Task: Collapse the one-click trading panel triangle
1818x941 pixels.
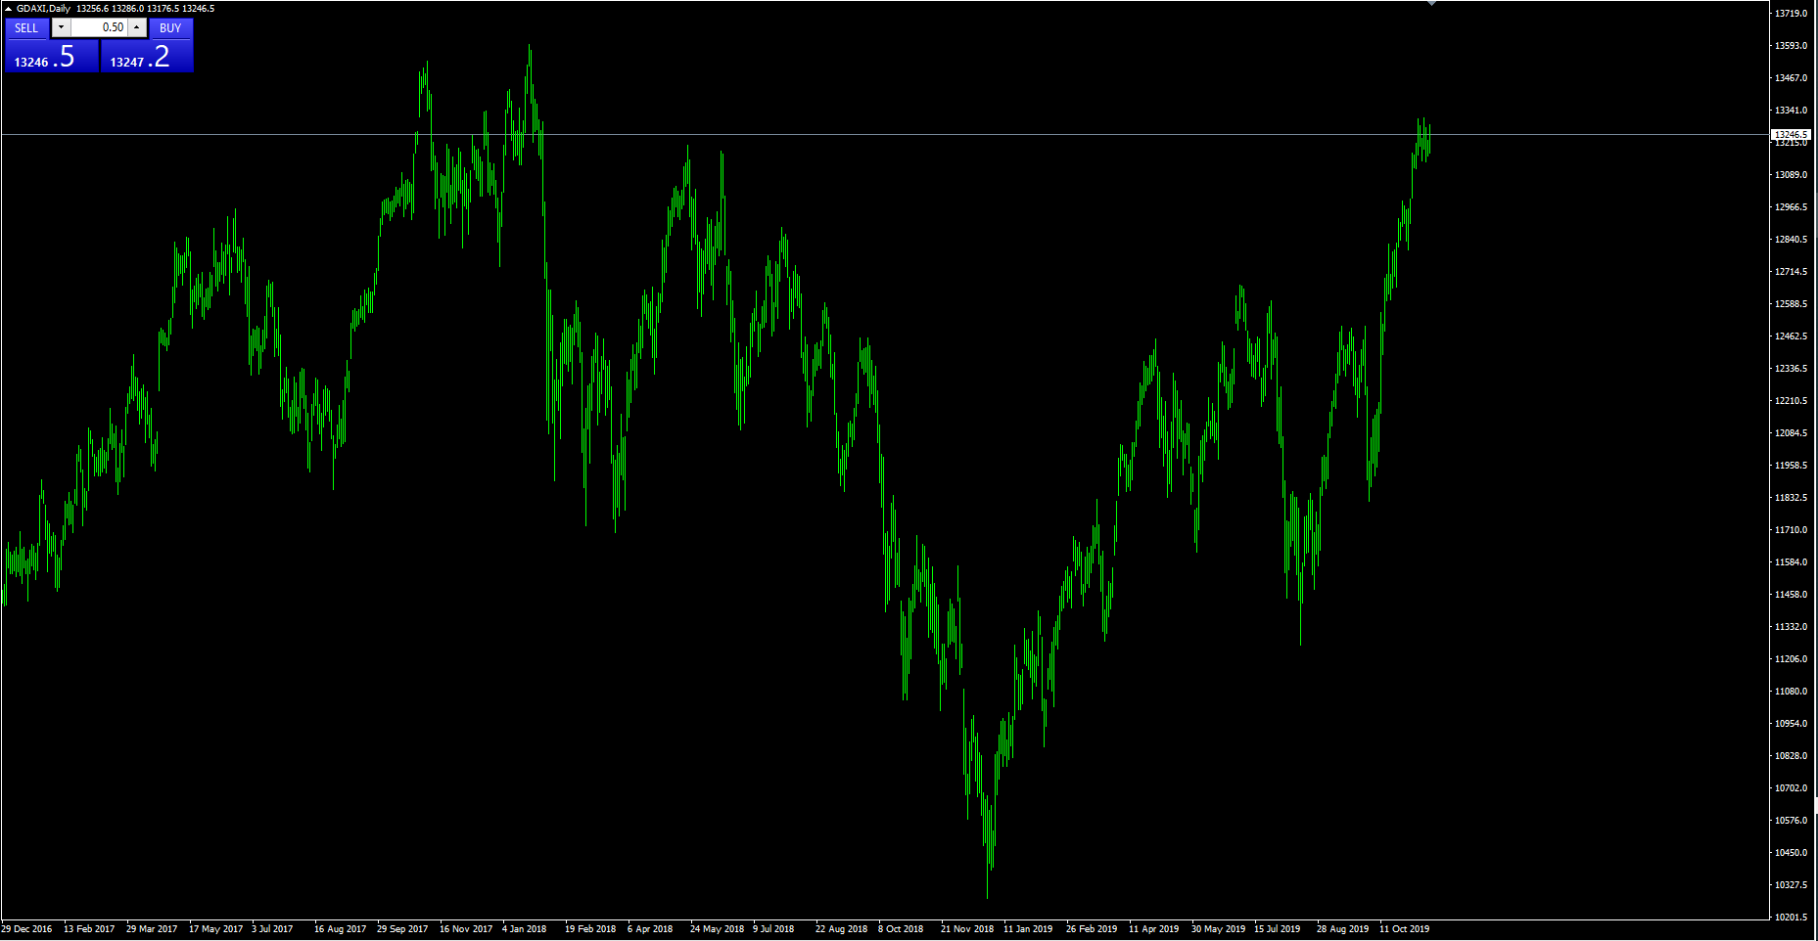Action: tap(8, 9)
